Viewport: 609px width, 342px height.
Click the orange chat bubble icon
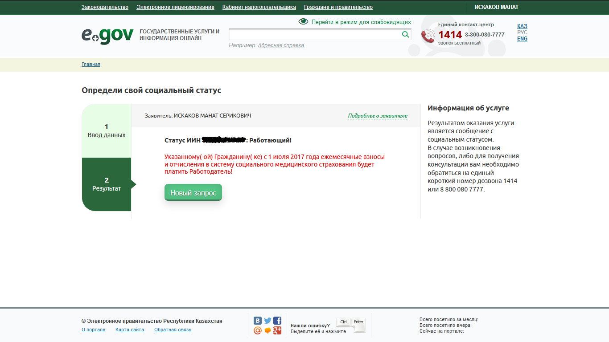267,330
